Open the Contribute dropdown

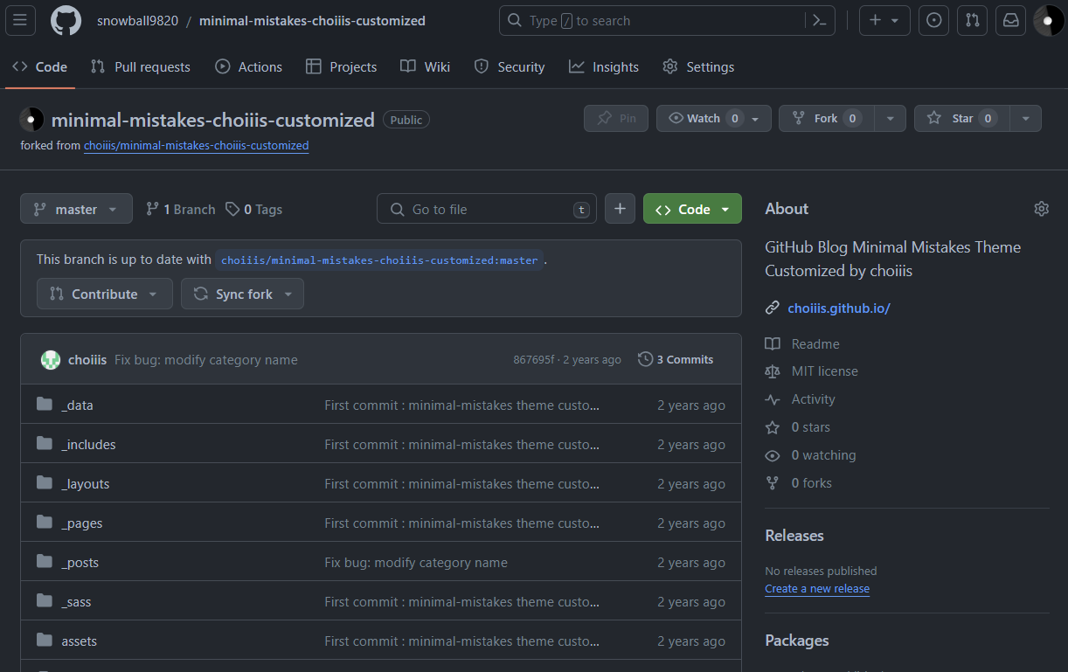[103, 294]
